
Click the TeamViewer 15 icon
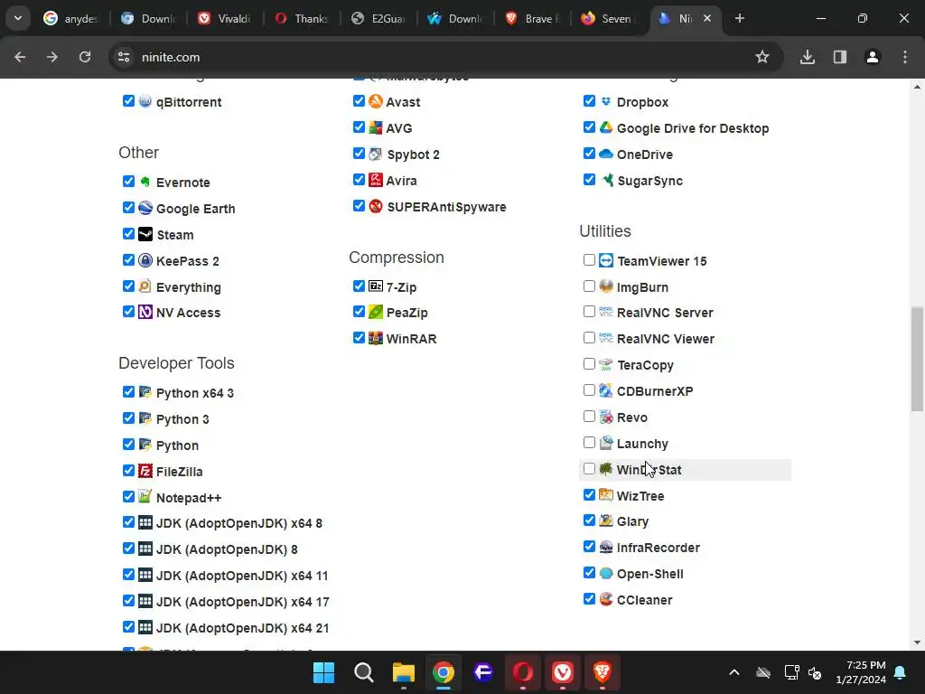606,260
